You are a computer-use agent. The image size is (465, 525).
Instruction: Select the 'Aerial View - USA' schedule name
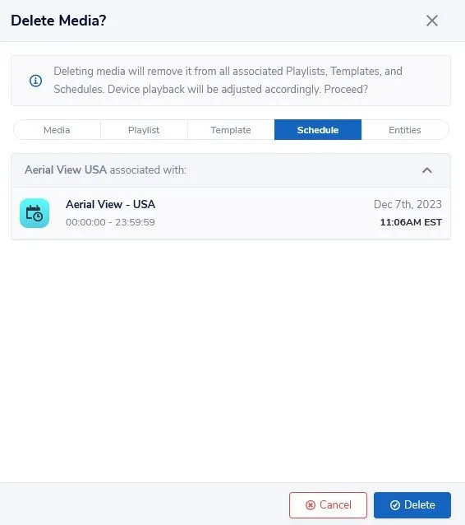pos(110,204)
